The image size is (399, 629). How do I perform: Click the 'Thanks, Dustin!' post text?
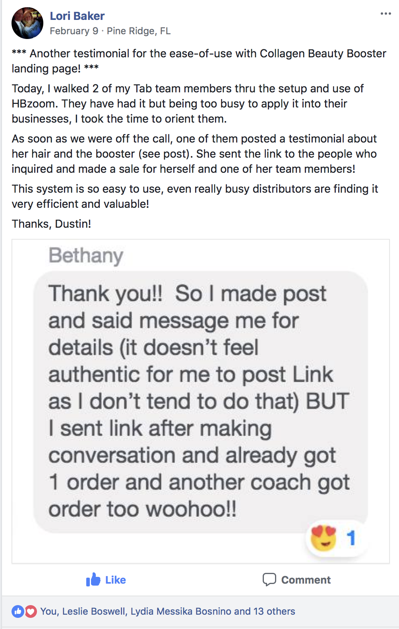pyautogui.click(x=52, y=224)
